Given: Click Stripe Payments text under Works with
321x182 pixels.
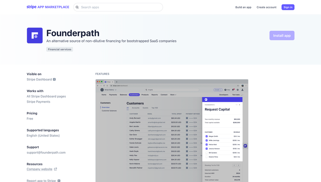Looking at the screenshot, I should coord(38,102).
